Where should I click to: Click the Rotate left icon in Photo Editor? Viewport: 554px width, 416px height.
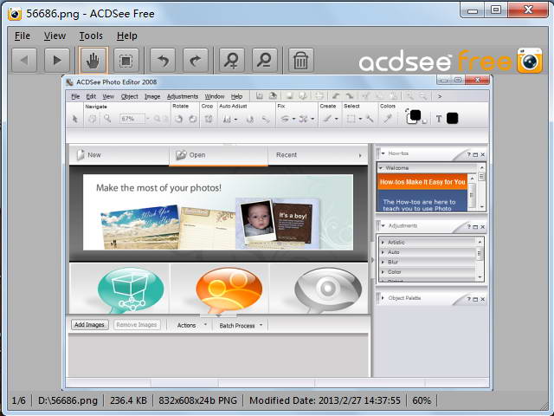[x=179, y=119]
